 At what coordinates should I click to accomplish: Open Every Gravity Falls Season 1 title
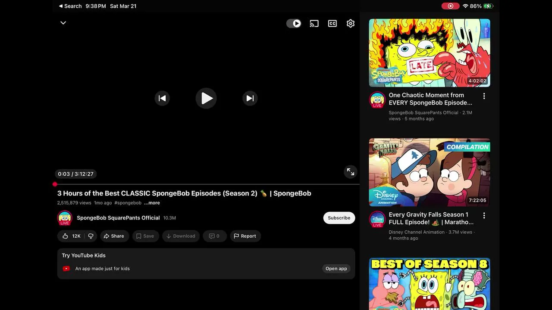431,218
